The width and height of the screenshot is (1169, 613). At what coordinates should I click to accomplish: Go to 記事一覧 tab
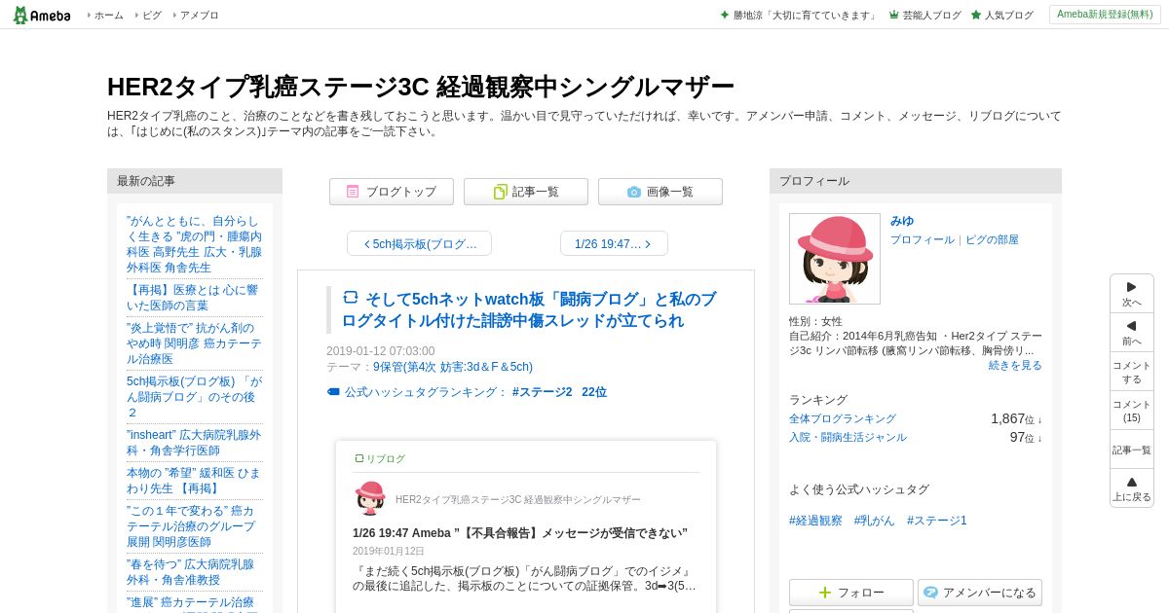point(526,192)
